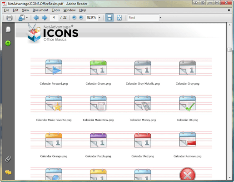Click the zoom in button
Screen dimensions: 234x182
pos(81,18)
